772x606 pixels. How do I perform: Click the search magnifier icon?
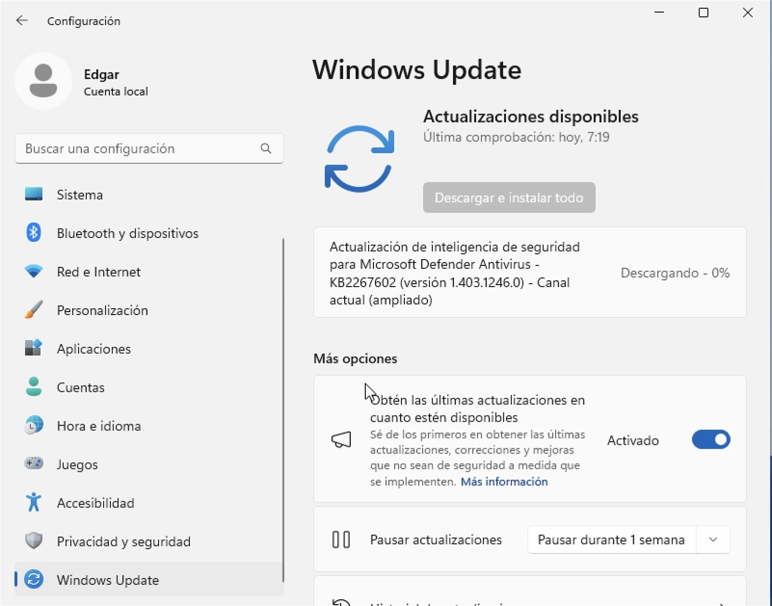(x=266, y=148)
